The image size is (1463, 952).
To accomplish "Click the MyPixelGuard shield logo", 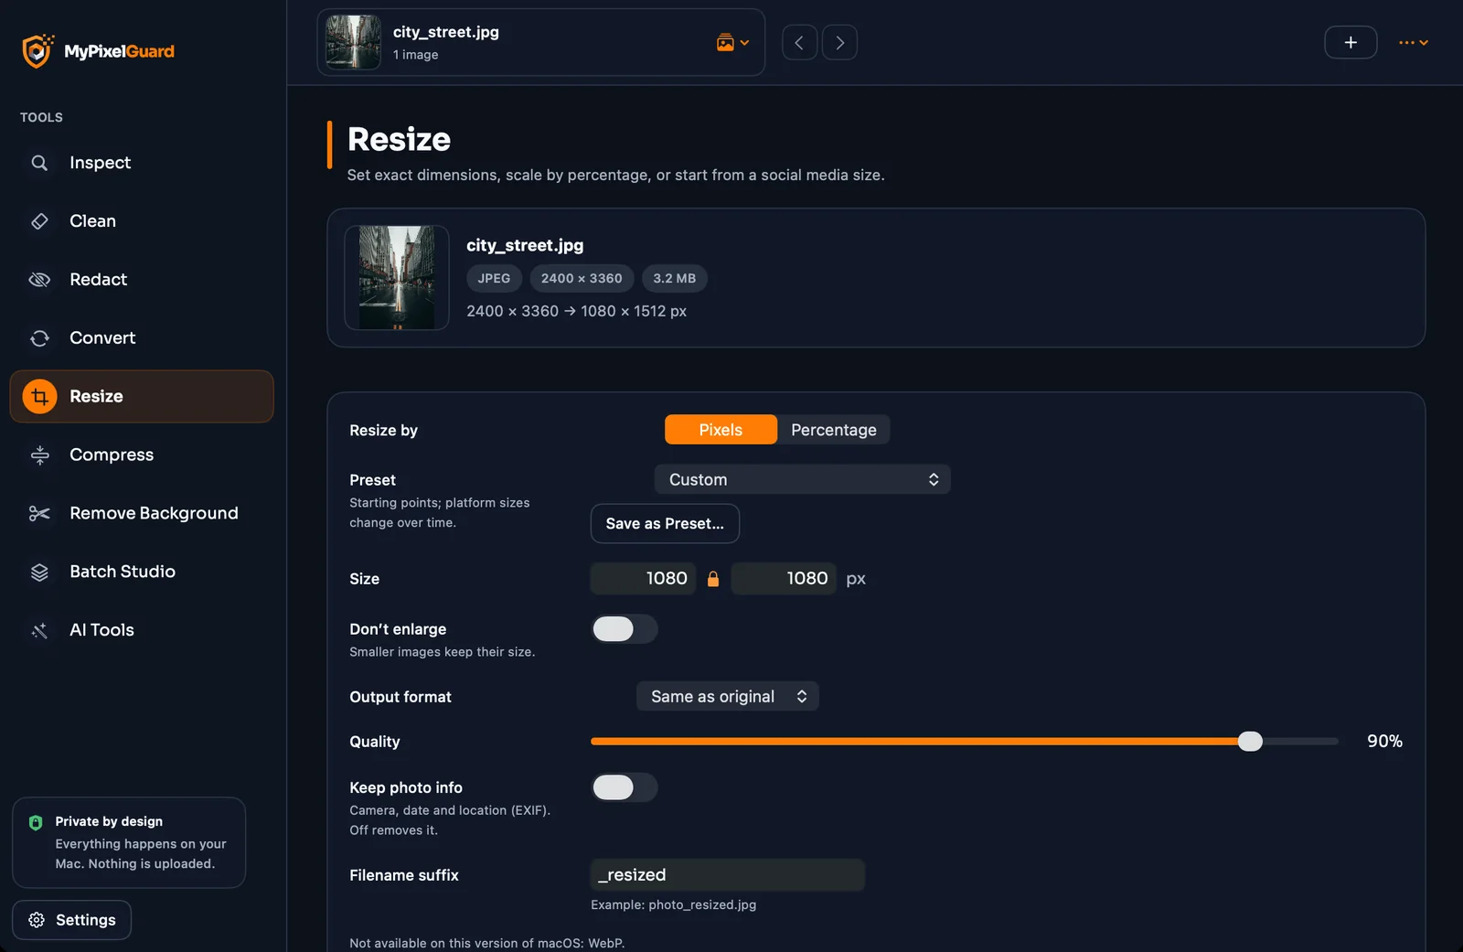I will [37, 51].
